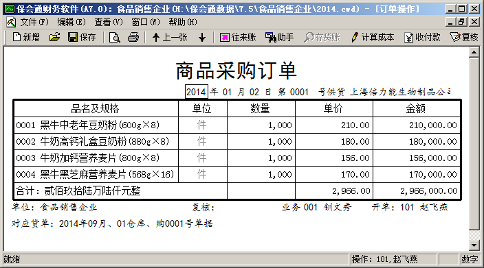Save the order with 保存
This screenshot has height=268, width=484.
coord(82,37)
